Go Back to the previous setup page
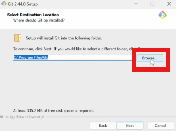176x131 pixels. click(103, 126)
